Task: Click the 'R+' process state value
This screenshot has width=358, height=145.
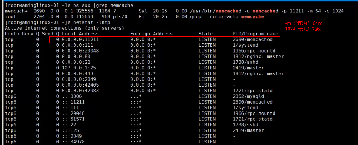Action: pyautogui.click(x=141, y=16)
